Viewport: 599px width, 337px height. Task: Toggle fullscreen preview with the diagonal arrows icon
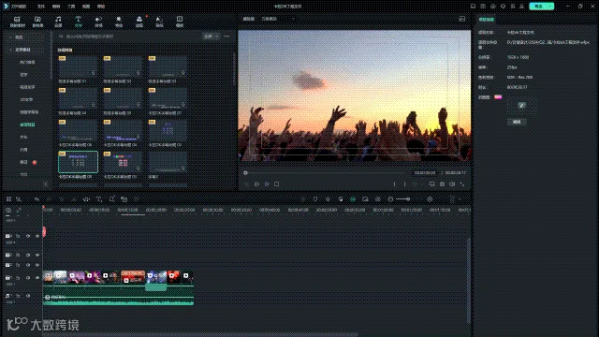tap(462, 184)
